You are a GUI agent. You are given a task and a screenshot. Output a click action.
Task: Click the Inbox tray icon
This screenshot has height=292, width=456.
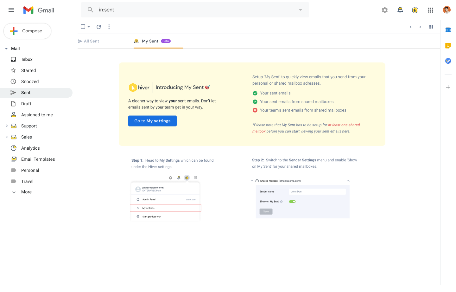pyautogui.click(x=13, y=59)
